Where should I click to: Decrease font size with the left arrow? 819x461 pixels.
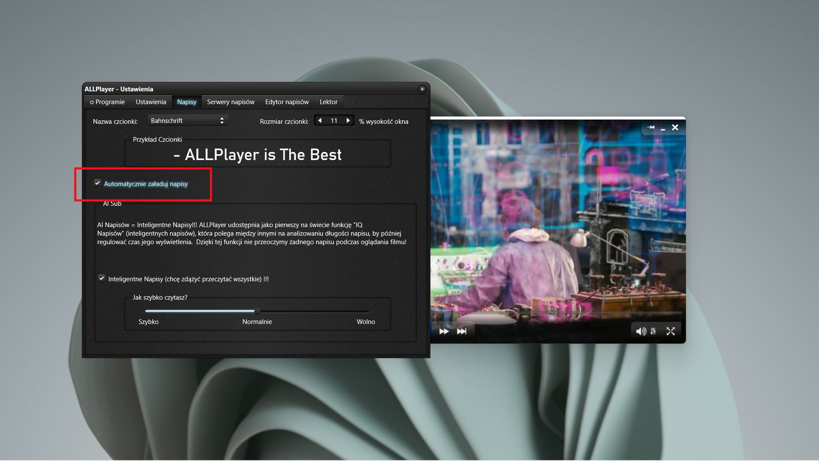(x=320, y=120)
